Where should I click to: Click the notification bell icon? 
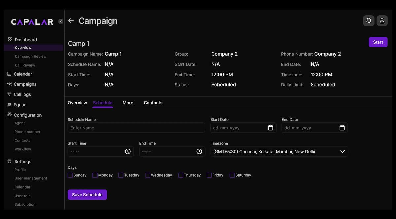click(369, 21)
